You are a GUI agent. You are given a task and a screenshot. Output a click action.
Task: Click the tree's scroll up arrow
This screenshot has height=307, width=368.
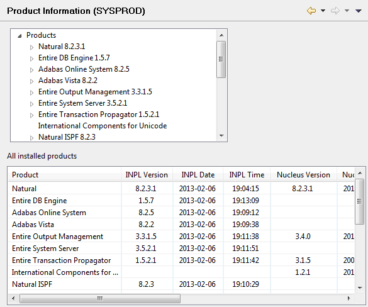[221, 35]
